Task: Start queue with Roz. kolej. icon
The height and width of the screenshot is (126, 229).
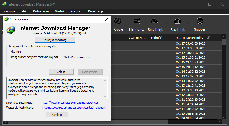Action: pyautogui.click(x=154, y=21)
